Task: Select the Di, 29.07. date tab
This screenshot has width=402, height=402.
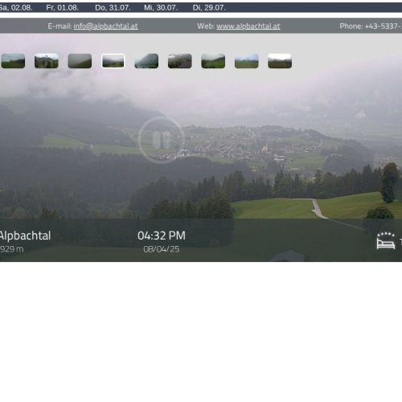Action: 209,7
